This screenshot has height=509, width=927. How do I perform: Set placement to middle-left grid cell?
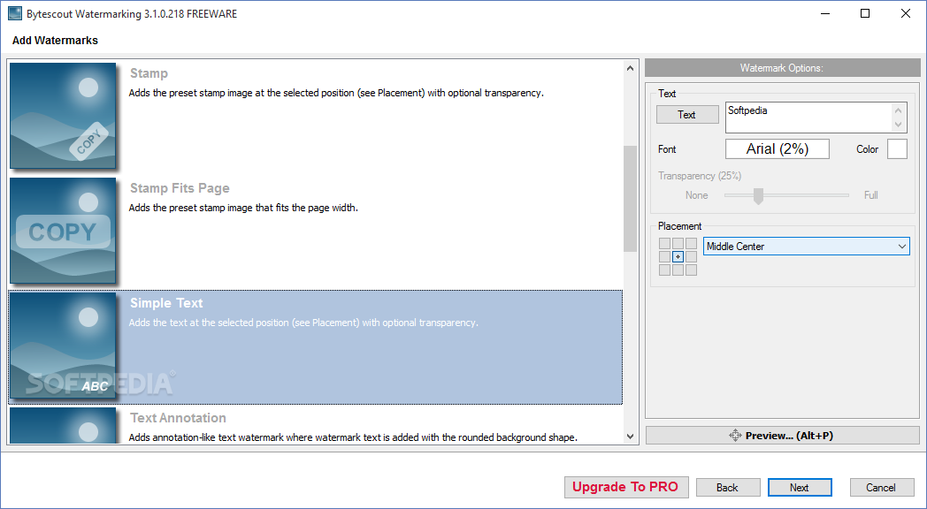(x=664, y=257)
